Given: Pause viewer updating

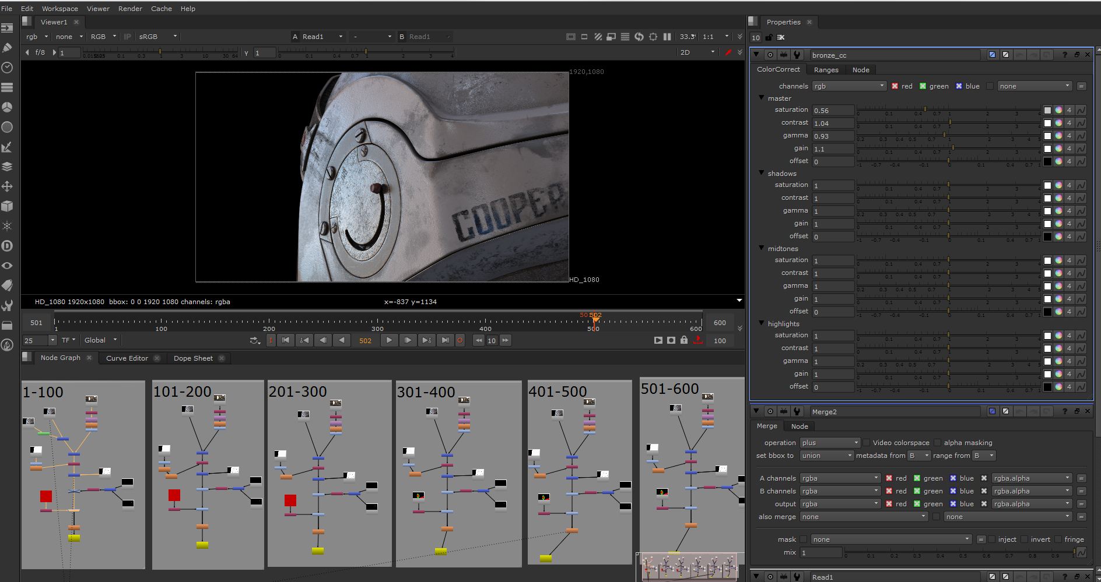Looking at the screenshot, I should [667, 37].
